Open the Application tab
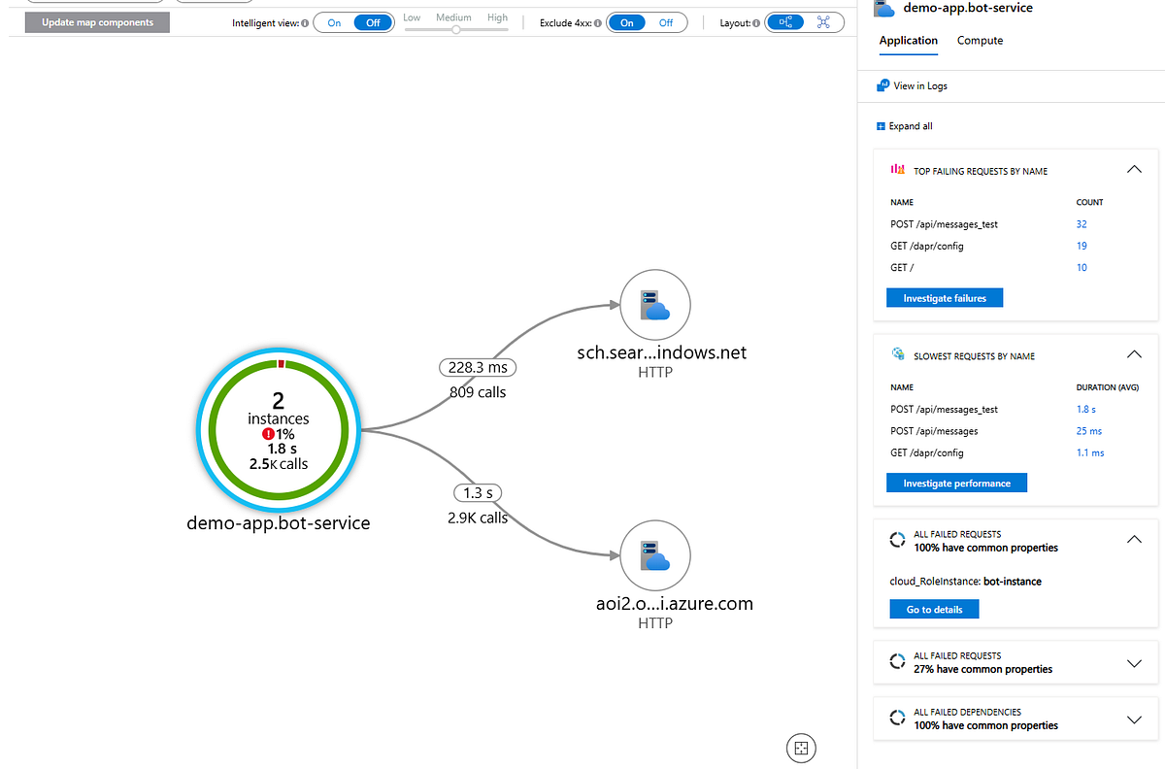 tap(908, 41)
